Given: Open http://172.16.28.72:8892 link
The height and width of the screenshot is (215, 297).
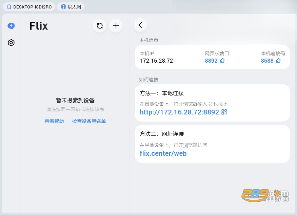Looking at the screenshot, I should pos(179,112).
